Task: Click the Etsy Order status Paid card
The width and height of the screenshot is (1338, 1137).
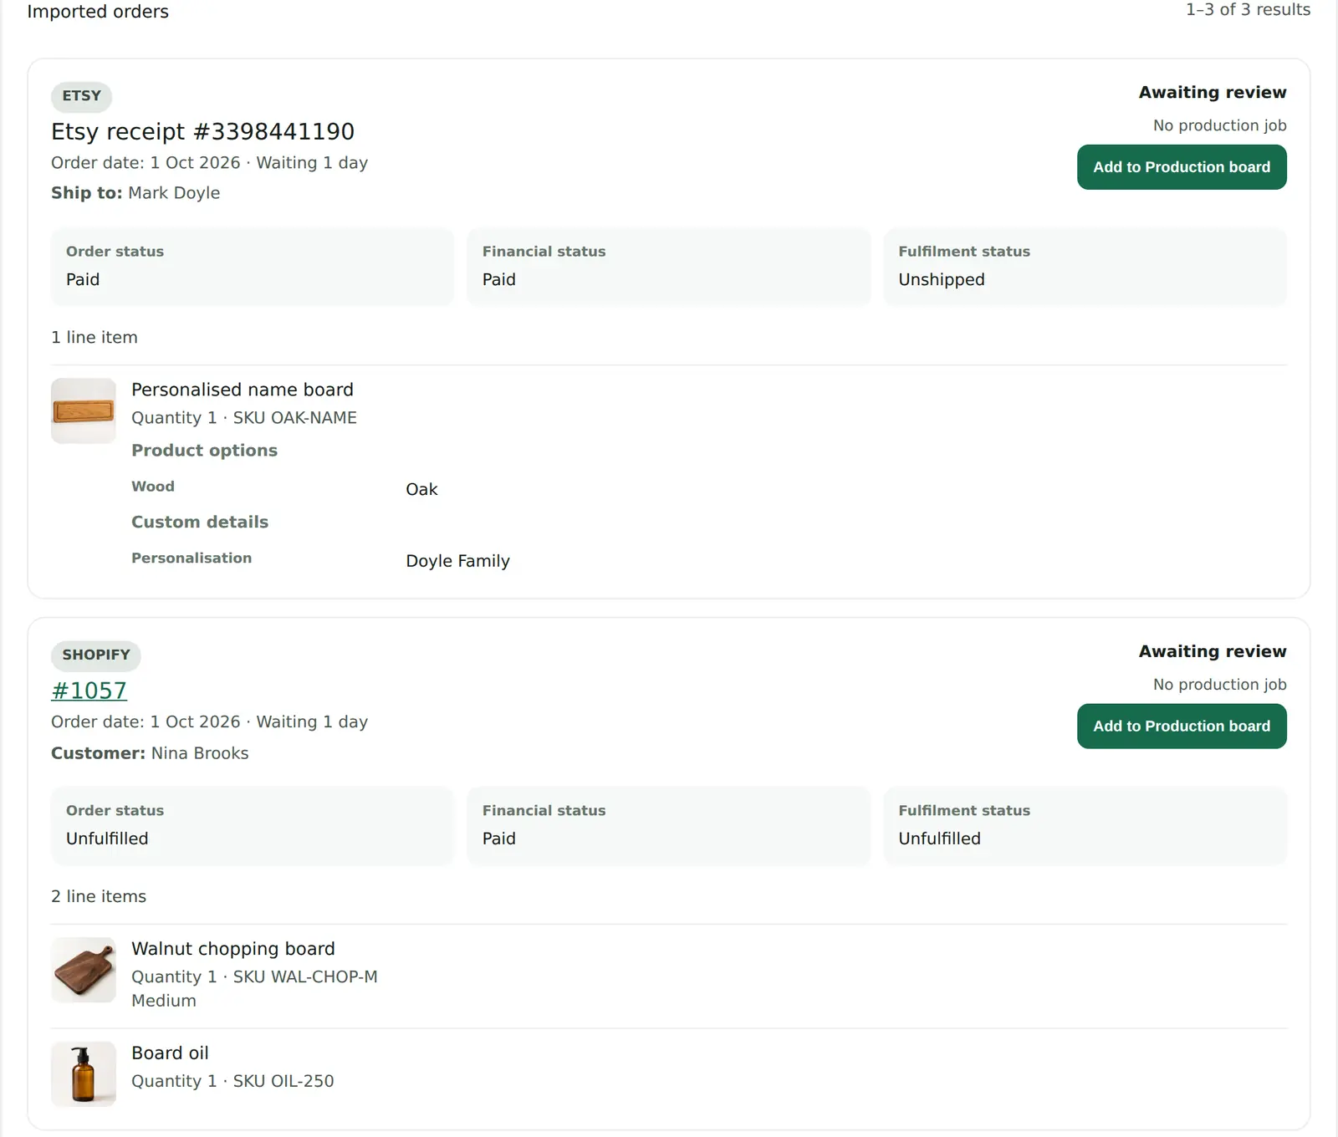Action: tap(253, 267)
